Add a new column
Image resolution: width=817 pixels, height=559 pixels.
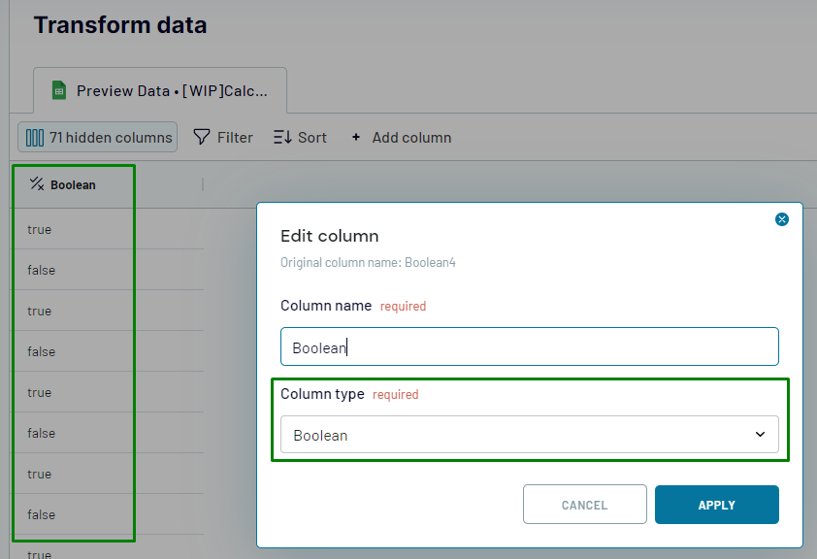click(x=402, y=138)
